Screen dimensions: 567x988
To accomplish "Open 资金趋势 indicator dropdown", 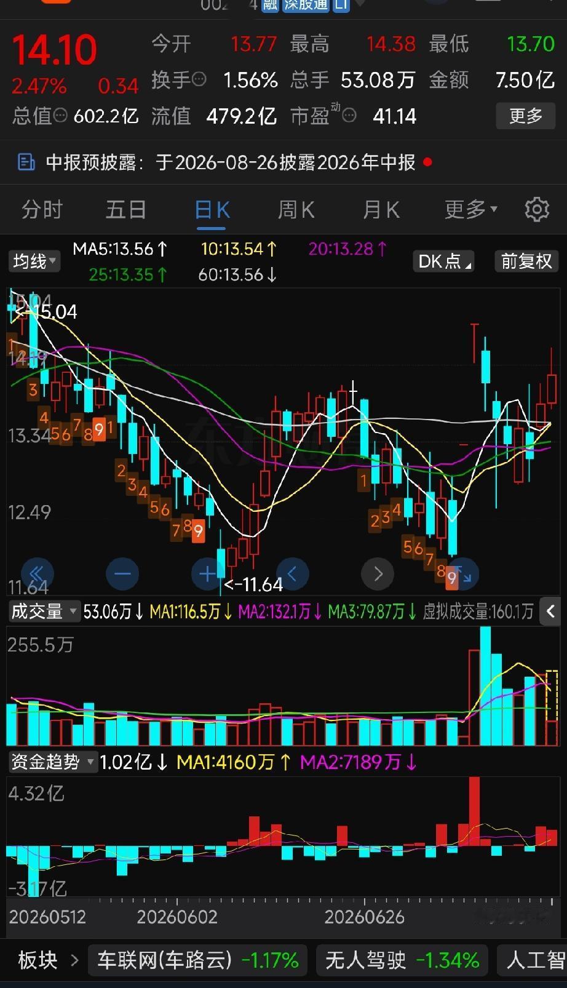I will 52,762.
